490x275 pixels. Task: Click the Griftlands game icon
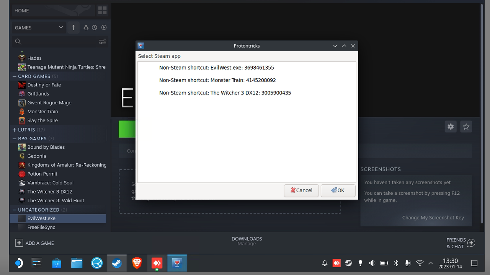[22, 94]
